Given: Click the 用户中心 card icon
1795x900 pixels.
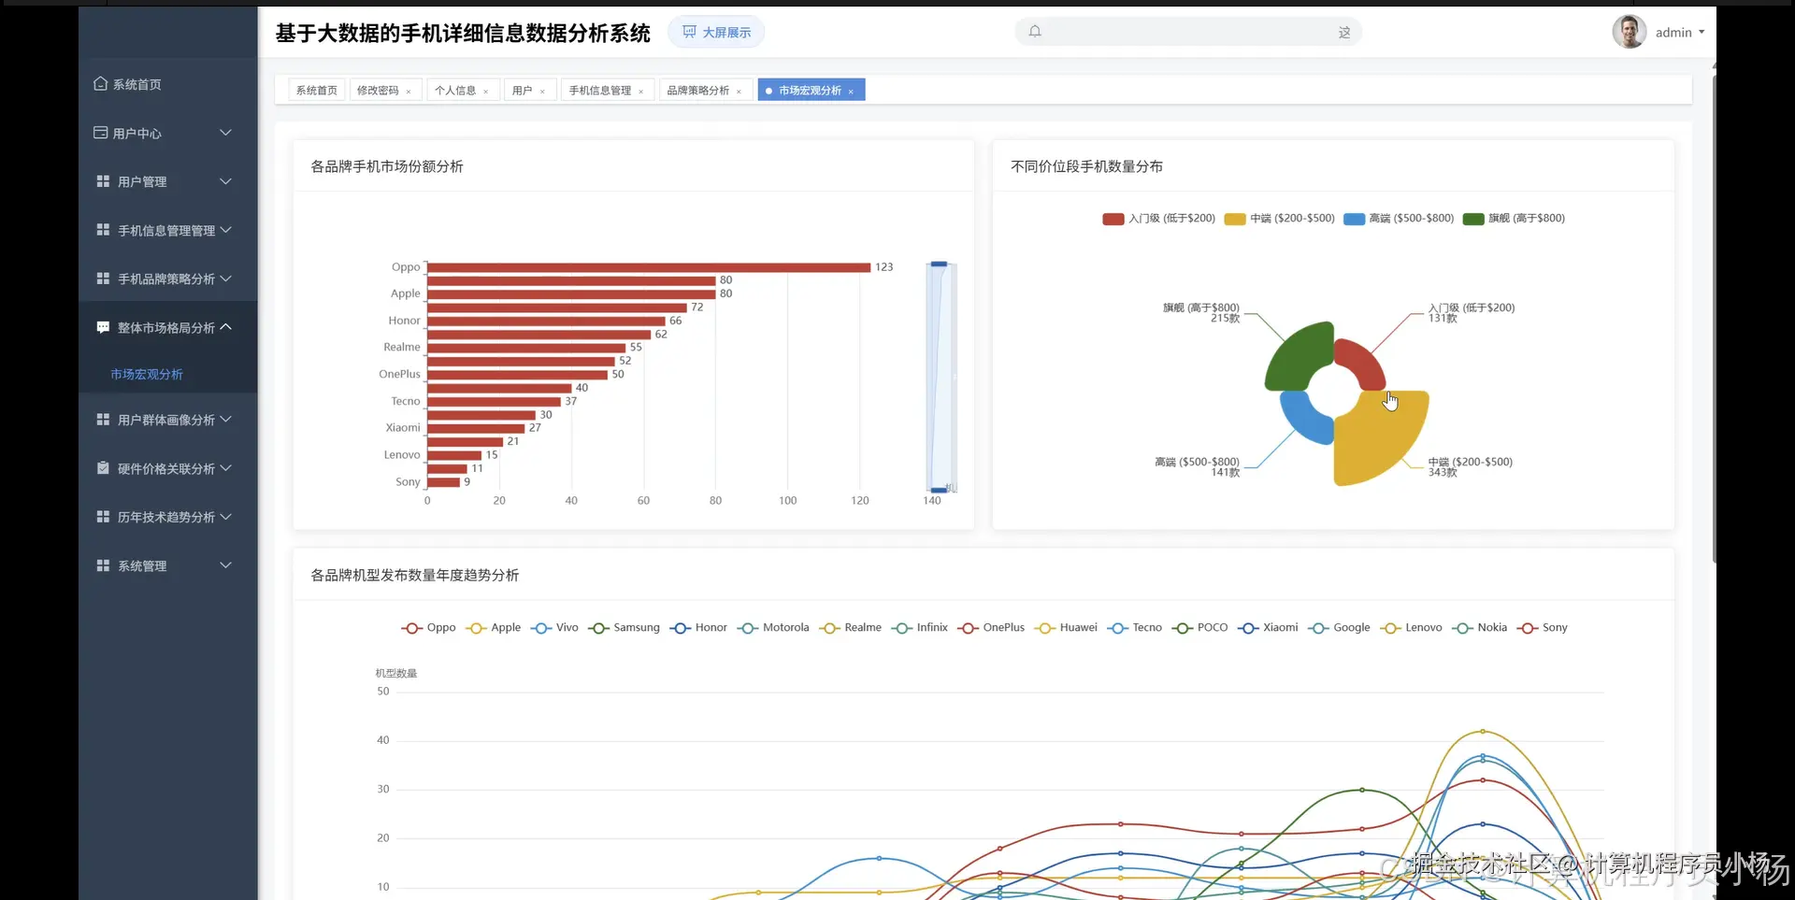Looking at the screenshot, I should pos(100,133).
